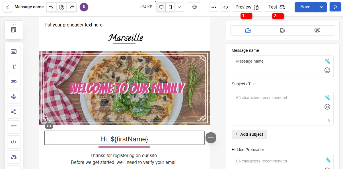Click the 'Thanks for registering' paragraph
Image resolution: width=343 pixels, height=169 pixels.
[x=124, y=159]
